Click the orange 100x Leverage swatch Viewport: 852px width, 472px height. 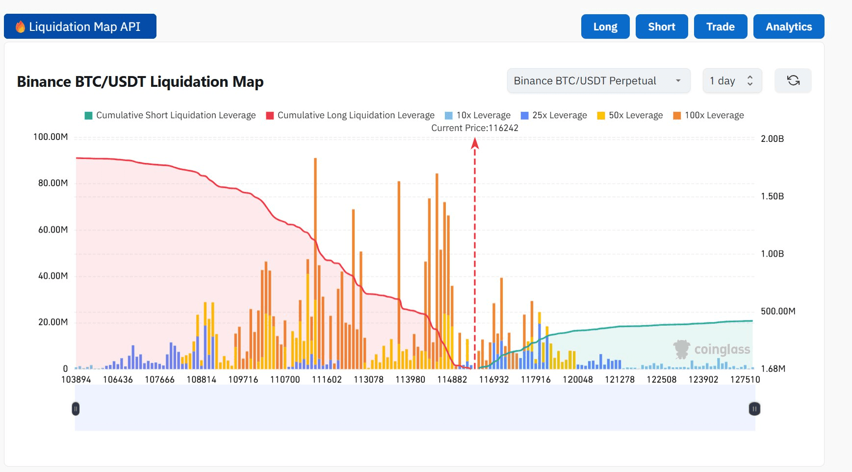pos(677,116)
